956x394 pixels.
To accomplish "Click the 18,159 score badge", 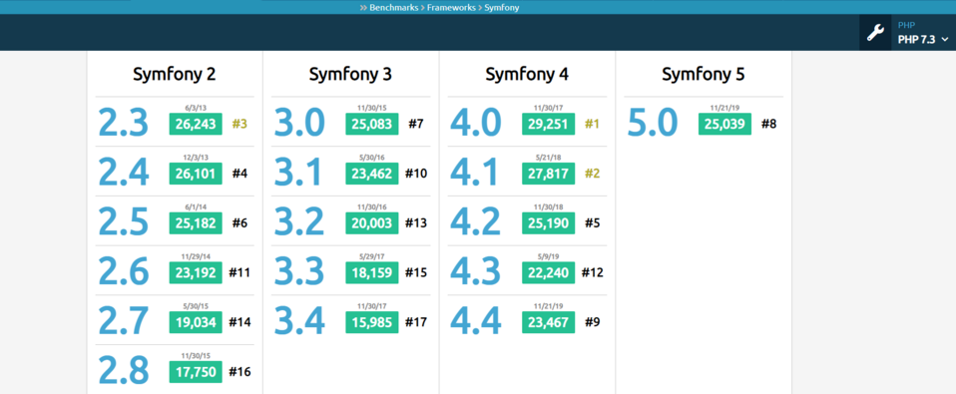I will tap(372, 273).
